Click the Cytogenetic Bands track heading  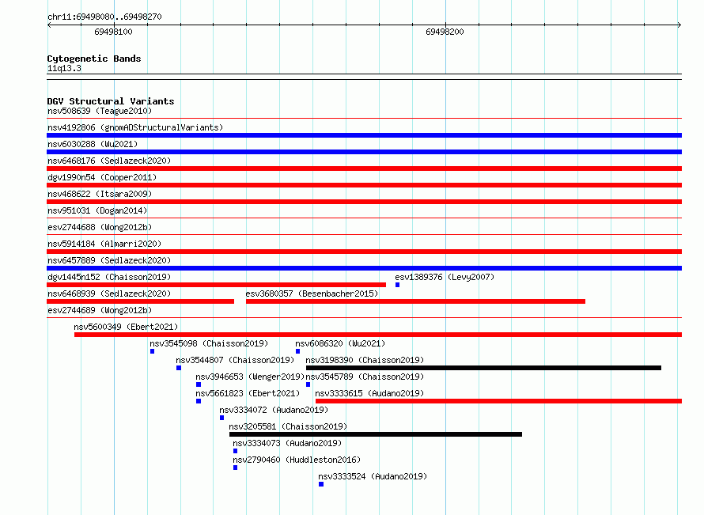[x=94, y=59]
